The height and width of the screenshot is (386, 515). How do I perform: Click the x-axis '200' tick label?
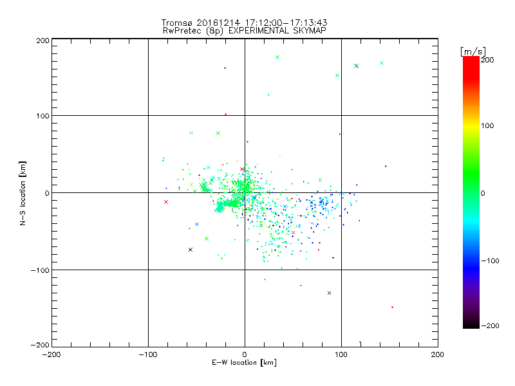(438, 354)
